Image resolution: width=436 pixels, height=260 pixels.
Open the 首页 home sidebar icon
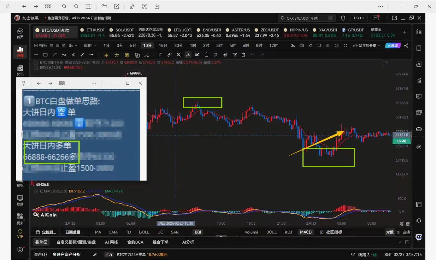click(x=20, y=33)
